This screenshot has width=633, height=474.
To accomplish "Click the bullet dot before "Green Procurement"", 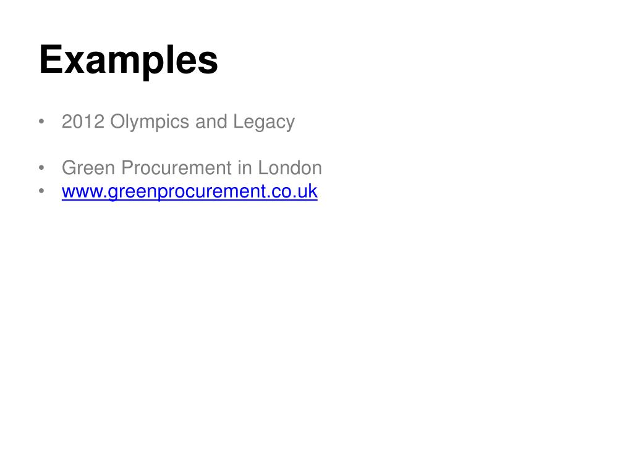I will (x=41, y=168).
